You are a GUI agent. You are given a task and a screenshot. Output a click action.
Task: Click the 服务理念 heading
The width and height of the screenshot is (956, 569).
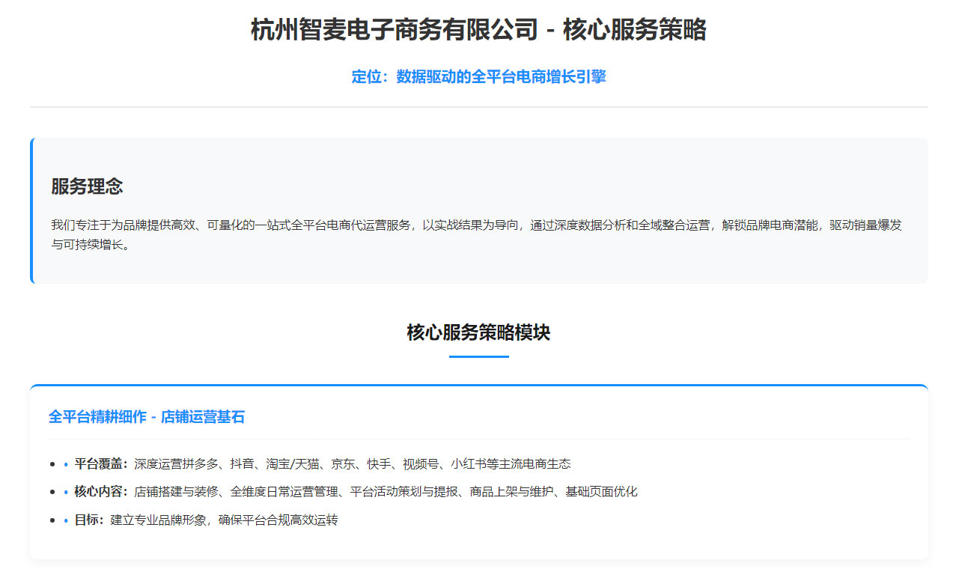point(87,186)
